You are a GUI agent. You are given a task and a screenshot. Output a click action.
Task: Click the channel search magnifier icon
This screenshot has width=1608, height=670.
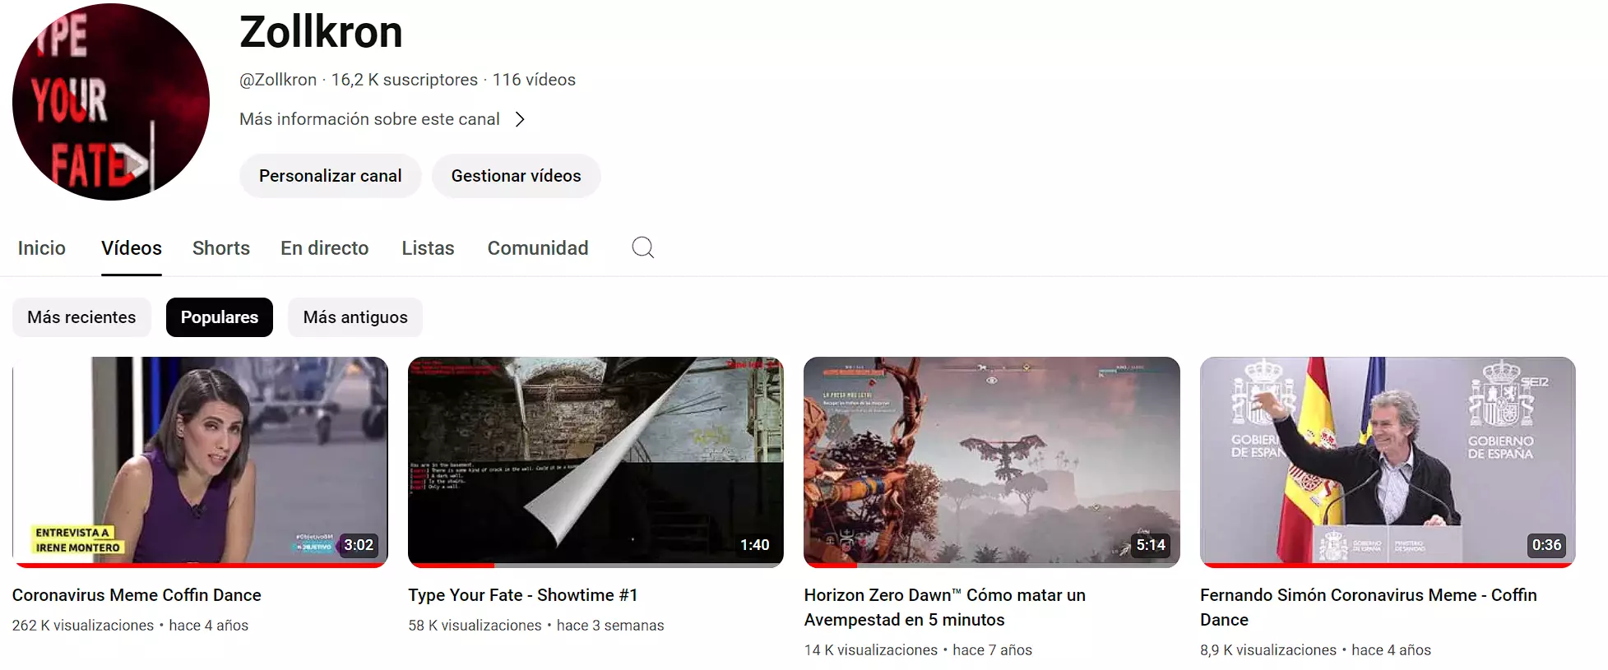click(x=643, y=247)
